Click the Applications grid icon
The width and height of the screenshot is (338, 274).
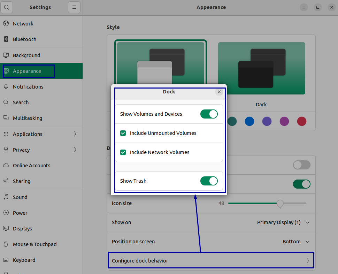pos(6,134)
